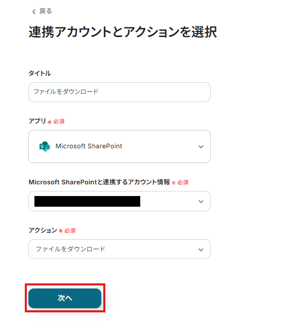Image resolution: width=281 pixels, height=323 pixels.
Task: Click the アクション field label
Action: [43, 230]
